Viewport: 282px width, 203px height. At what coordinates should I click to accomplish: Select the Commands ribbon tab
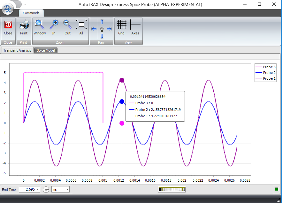click(31, 13)
